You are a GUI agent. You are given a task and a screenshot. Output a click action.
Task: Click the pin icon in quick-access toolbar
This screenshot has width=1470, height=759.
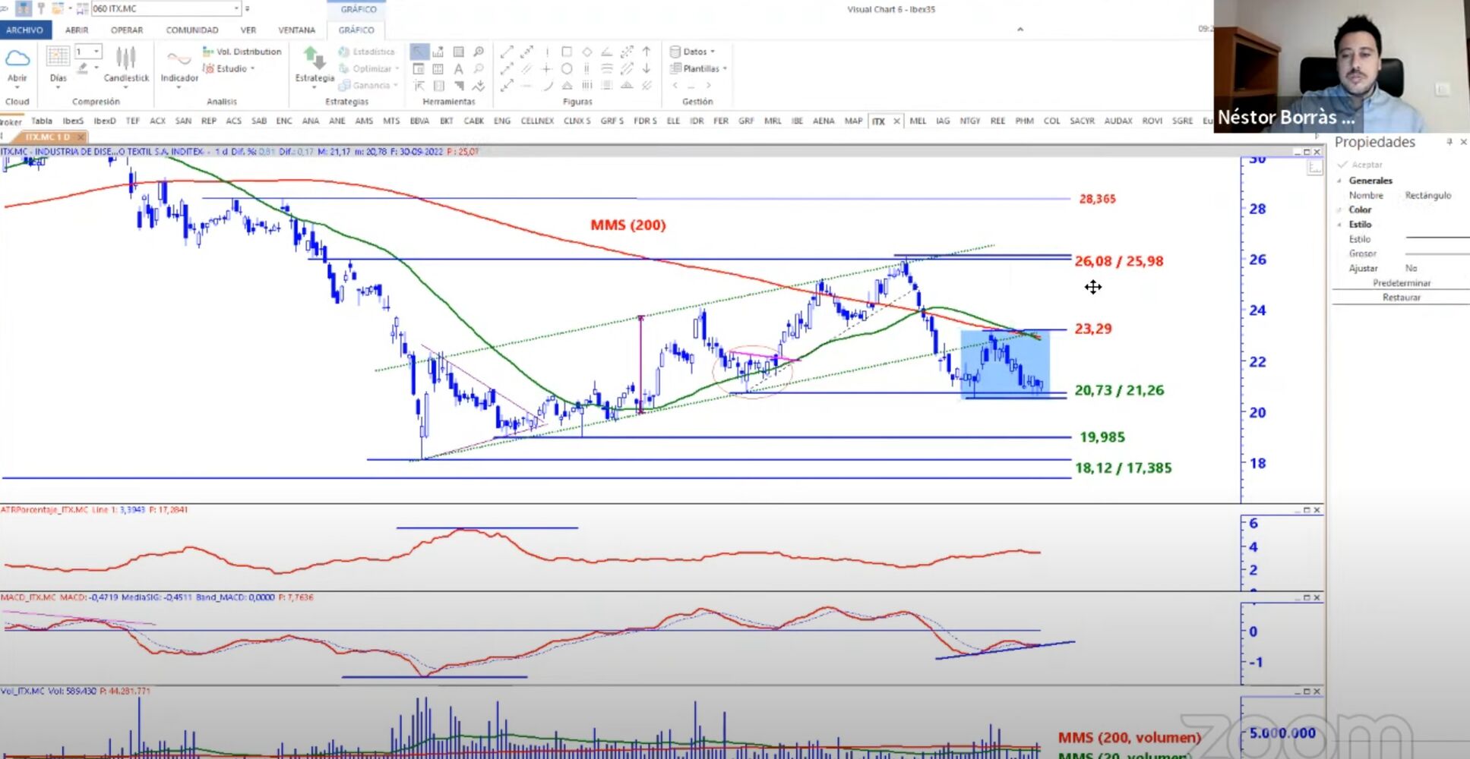tap(41, 9)
